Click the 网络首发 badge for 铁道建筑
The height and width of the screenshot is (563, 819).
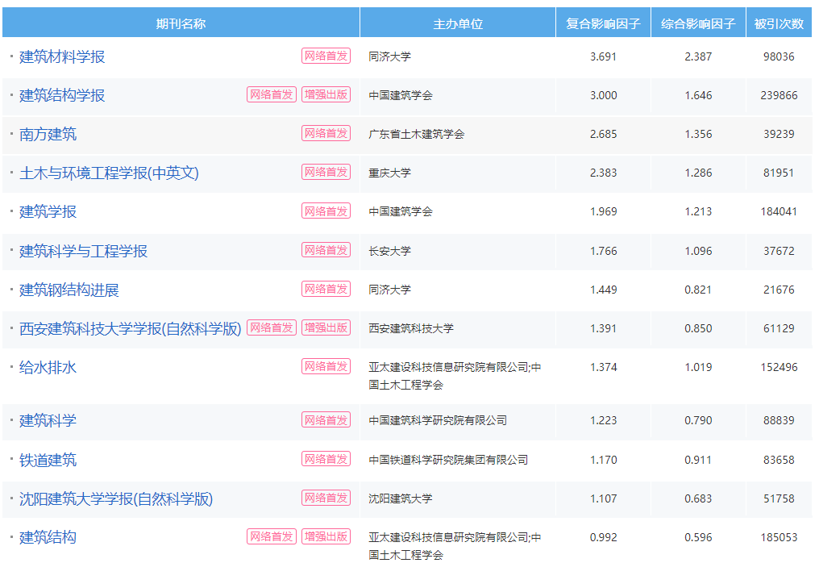[x=326, y=459]
